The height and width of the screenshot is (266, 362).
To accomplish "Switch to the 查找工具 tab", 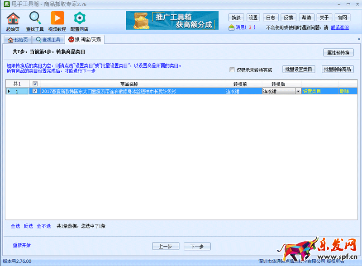I will pyautogui.click(x=48, y=40).
